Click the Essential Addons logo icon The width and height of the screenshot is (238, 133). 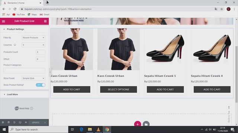pyautogui.click(x=16, y=108)
